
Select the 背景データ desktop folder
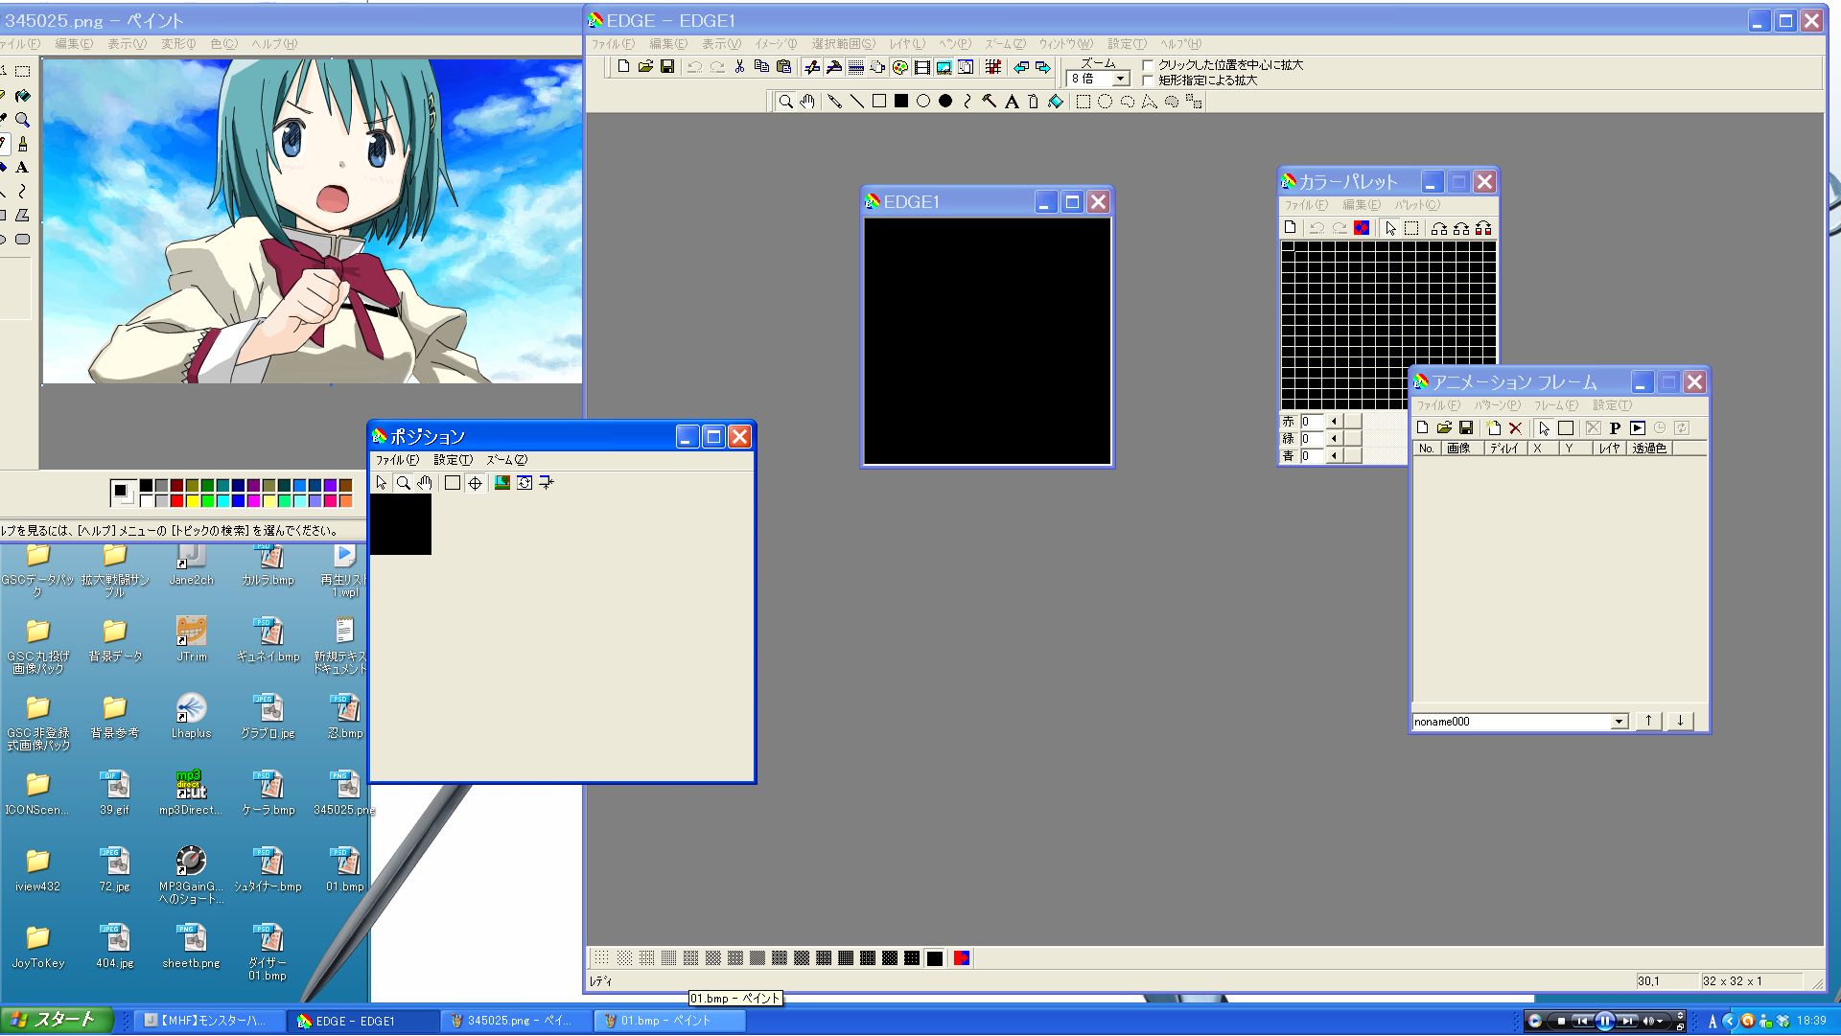click(x=115, y=639)
